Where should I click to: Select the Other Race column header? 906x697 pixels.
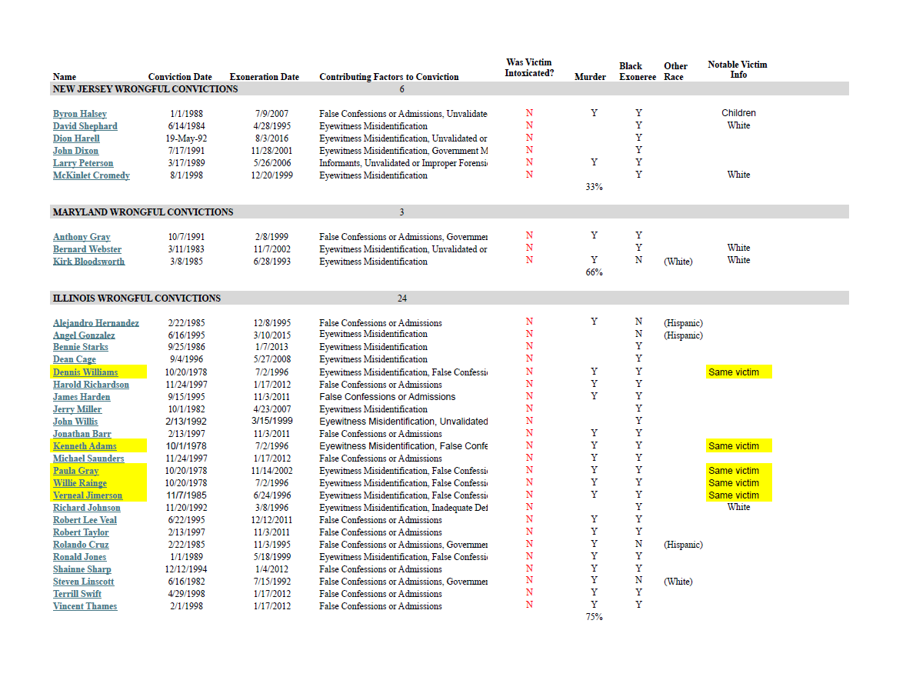675,71
